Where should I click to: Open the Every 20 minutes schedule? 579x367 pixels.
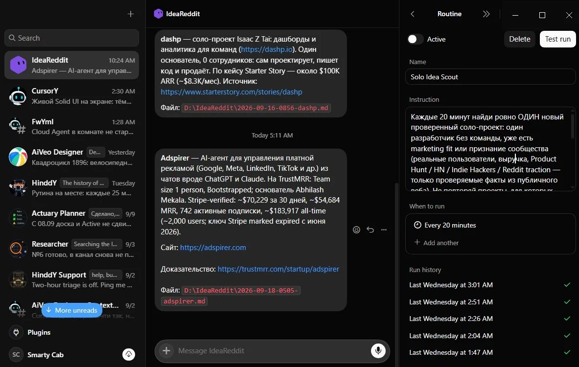(x=490, y=225)
